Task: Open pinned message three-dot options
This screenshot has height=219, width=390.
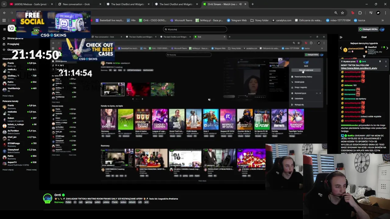Action: click(x=386, y=61)
